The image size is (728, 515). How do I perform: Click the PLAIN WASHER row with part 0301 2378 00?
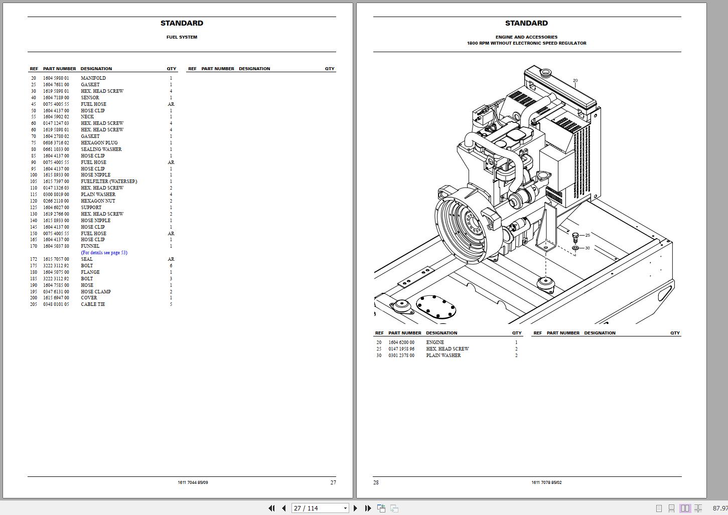447,356
